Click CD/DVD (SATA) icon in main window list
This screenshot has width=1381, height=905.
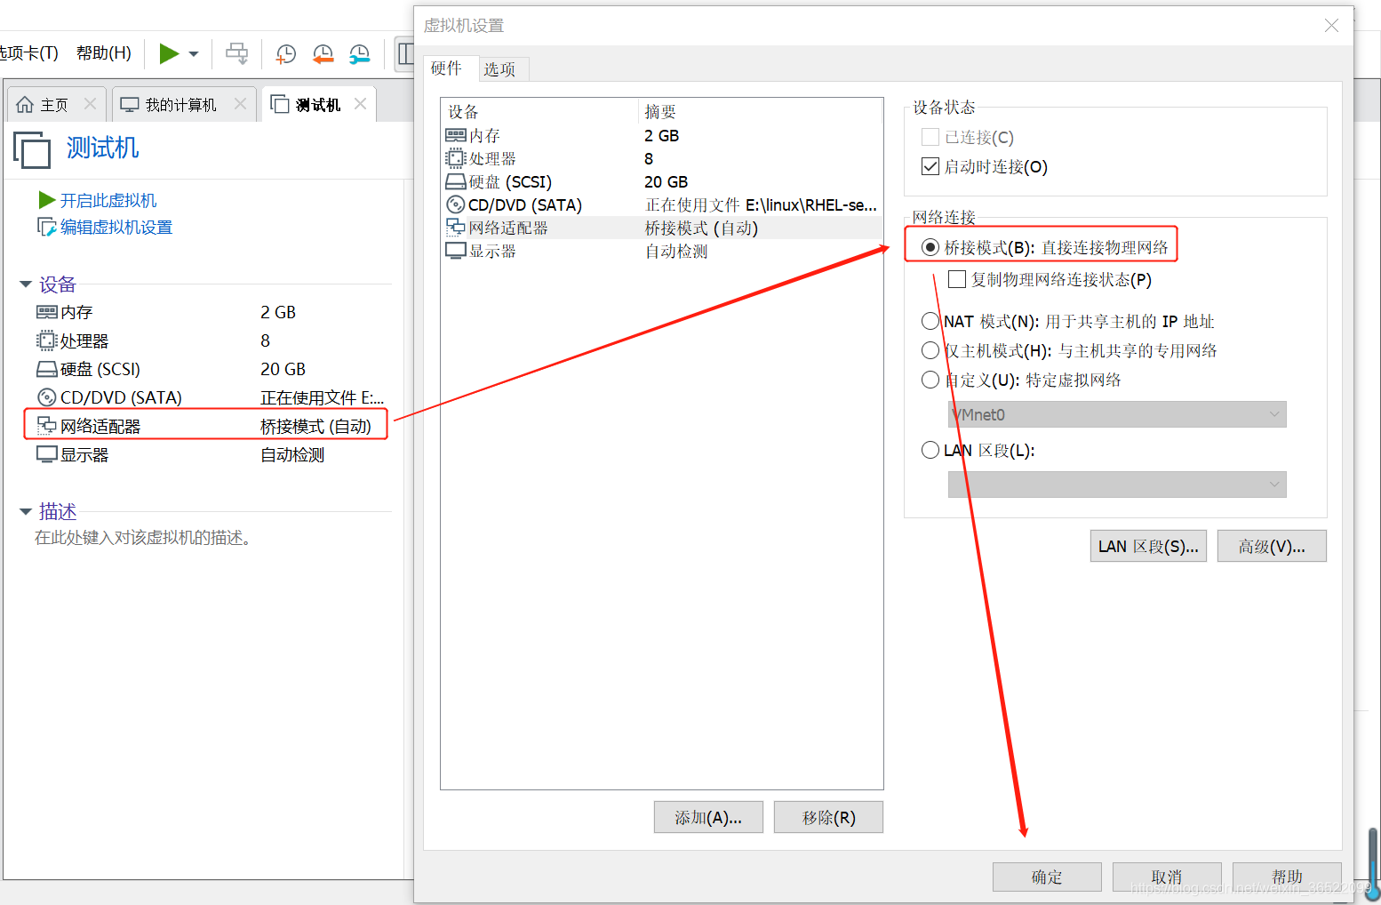(47, 397)
